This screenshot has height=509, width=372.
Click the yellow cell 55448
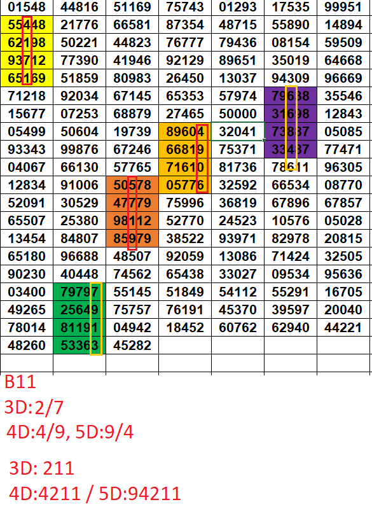(27, 25)
